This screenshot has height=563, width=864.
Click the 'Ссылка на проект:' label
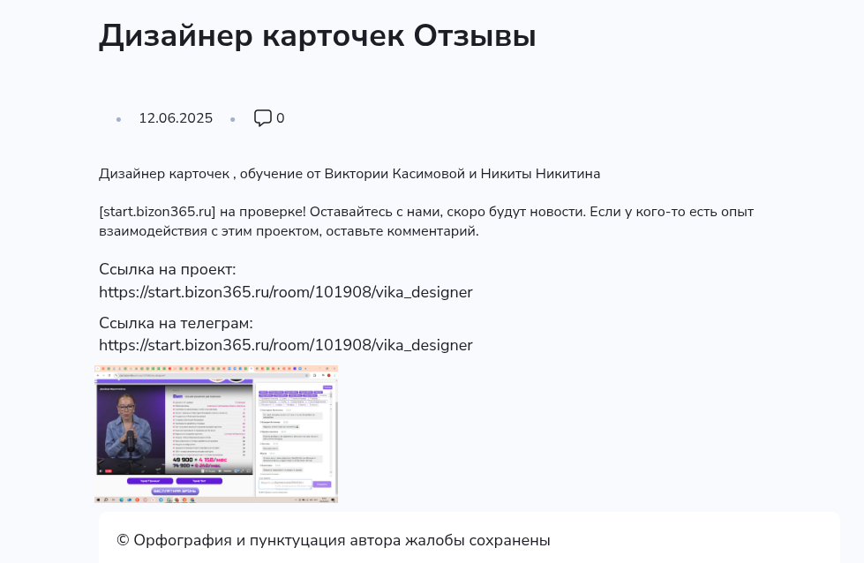[x=168, y=269]
